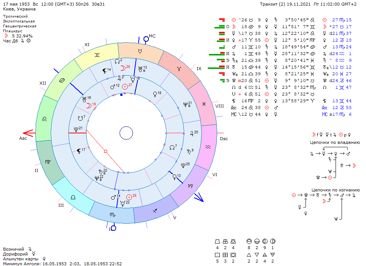Click the red Asc arrow at the ascendant
The height and width of the screenshot is (266, 366).
click(x=29, y=133)
